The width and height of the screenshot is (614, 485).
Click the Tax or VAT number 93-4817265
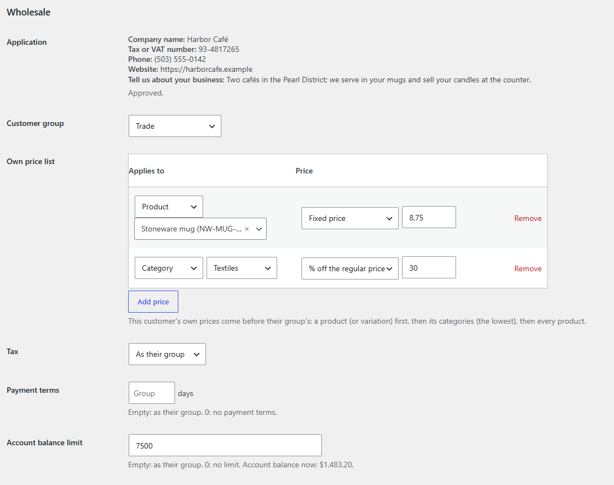pos(219,49)
